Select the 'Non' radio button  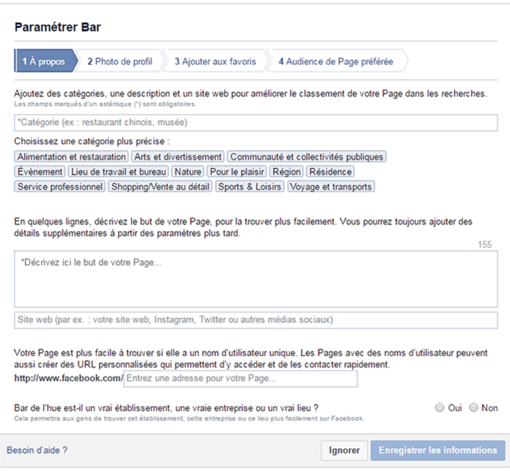pos(473,407)
